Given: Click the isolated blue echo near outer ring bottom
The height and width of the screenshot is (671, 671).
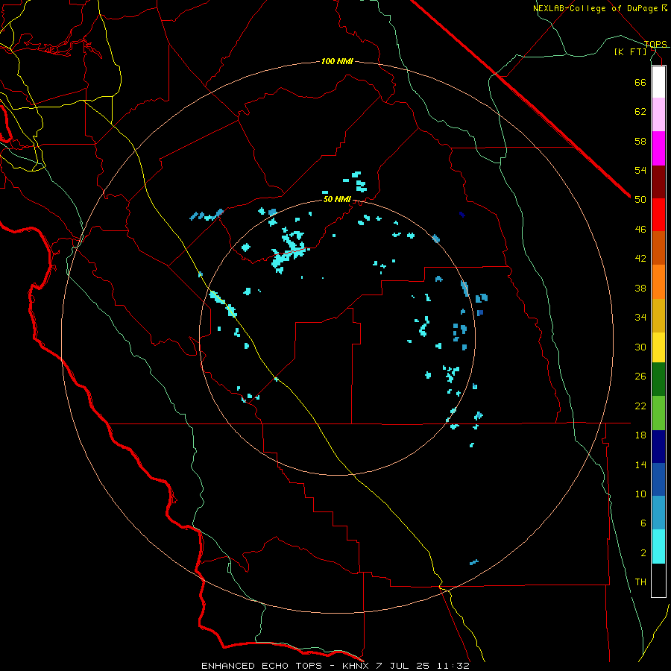Looking at the screenshot, I should [473, 562].
